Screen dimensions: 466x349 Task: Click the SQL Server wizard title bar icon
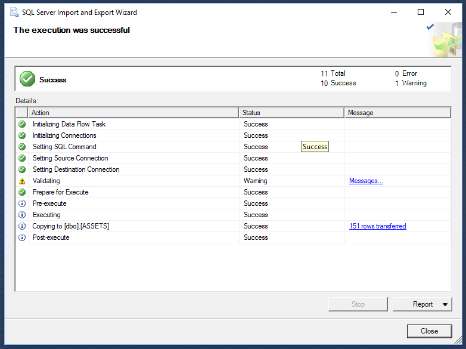click(14, 12)
